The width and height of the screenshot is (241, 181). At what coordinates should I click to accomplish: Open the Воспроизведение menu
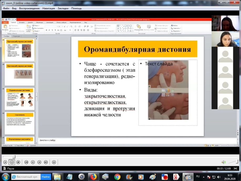(29, 8)
